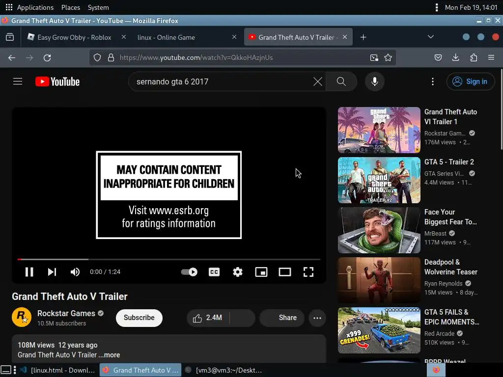The image size is (503, 377).
Task: Open the list all tabs dropdown
Action: 430,37
